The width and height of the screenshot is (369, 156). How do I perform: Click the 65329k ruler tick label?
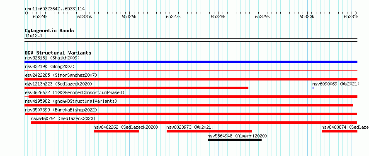tap(262, 17)
